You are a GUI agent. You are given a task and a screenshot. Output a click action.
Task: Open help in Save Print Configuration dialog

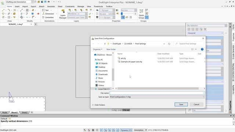point(202,49)
